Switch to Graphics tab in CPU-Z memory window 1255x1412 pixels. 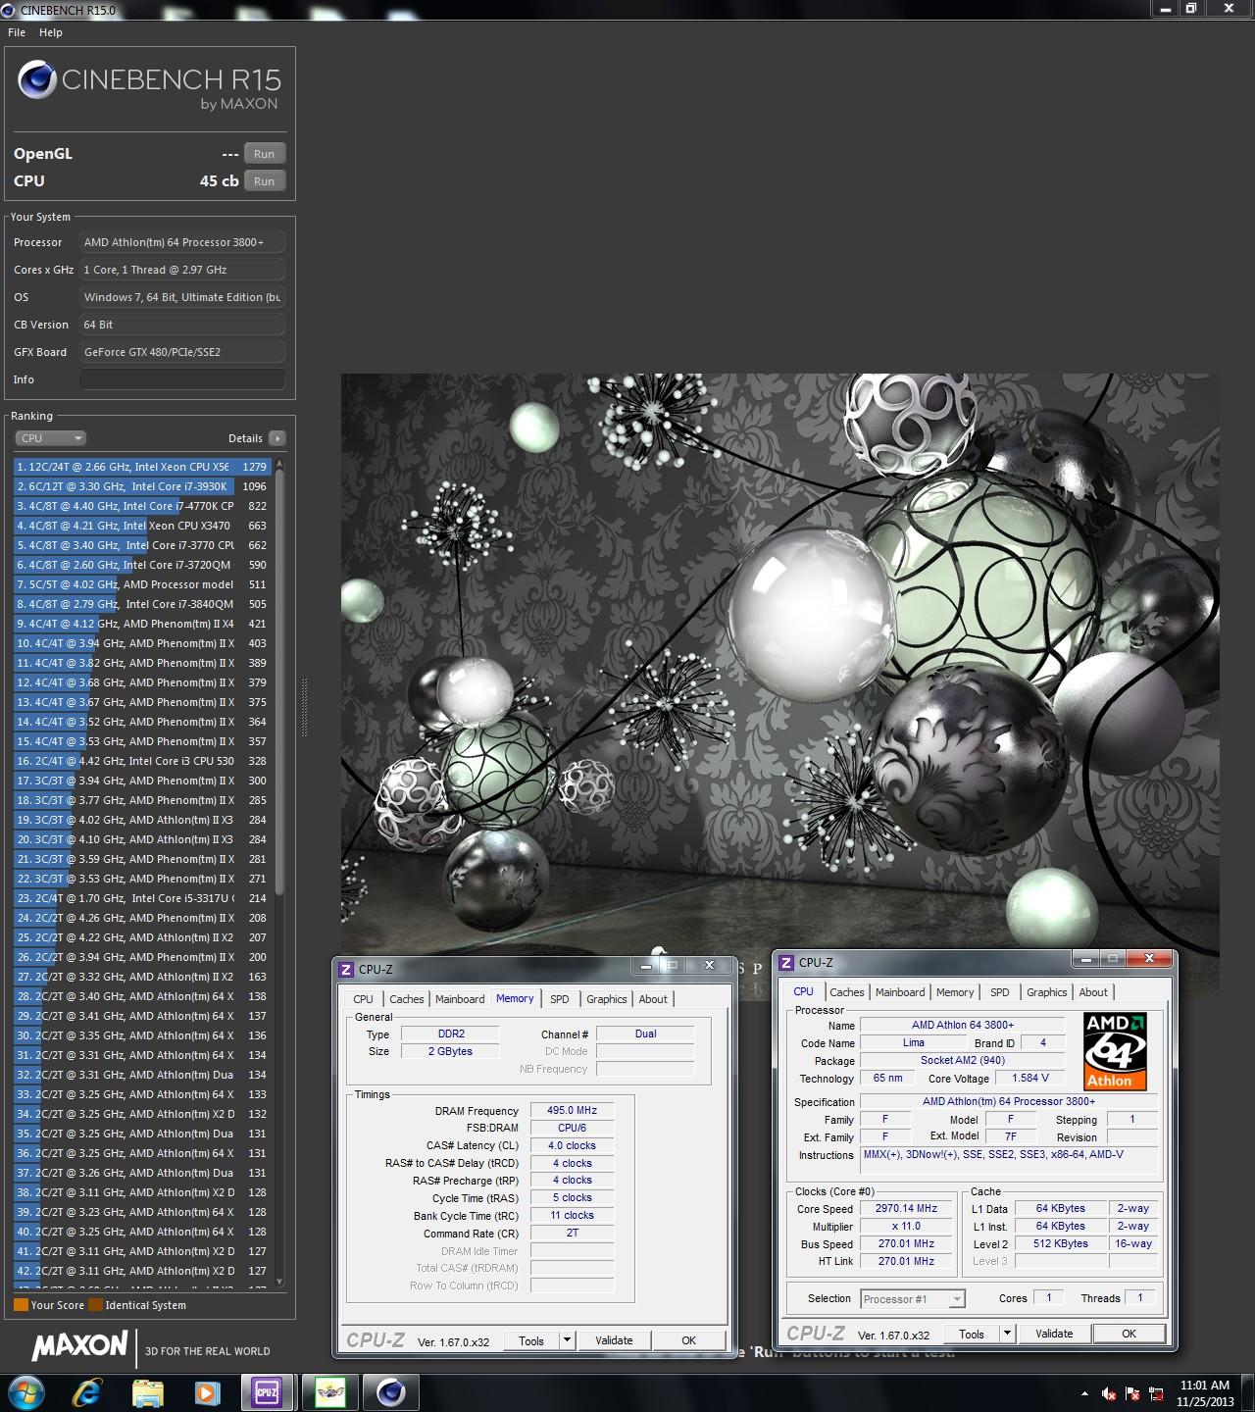click(x=606, y=999)
